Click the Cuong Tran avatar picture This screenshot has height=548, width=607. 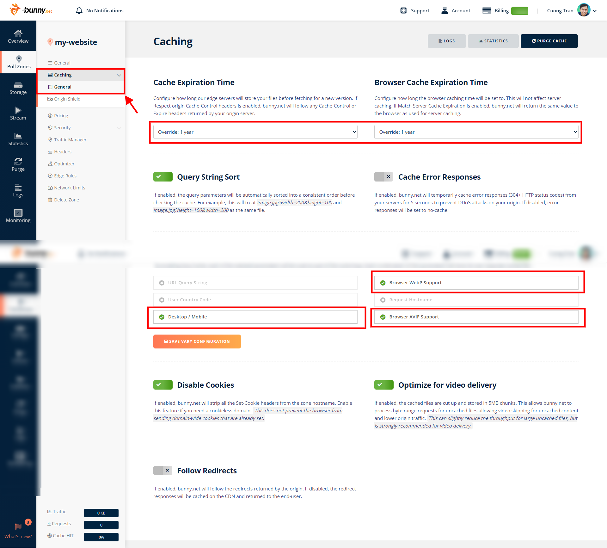point(584,10)
